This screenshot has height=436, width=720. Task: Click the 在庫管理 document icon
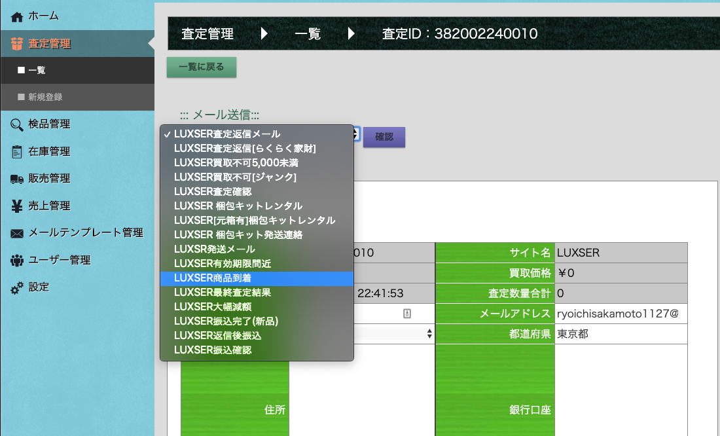(18, 151)
